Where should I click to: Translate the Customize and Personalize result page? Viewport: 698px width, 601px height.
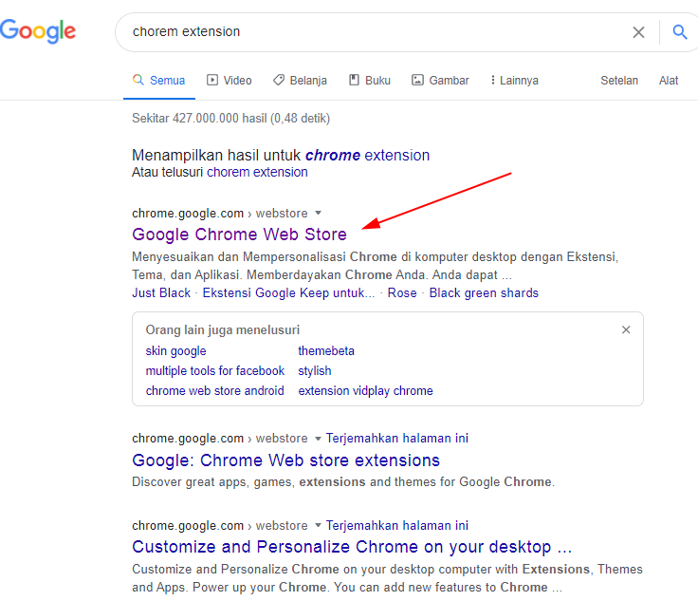coord(397,525)
